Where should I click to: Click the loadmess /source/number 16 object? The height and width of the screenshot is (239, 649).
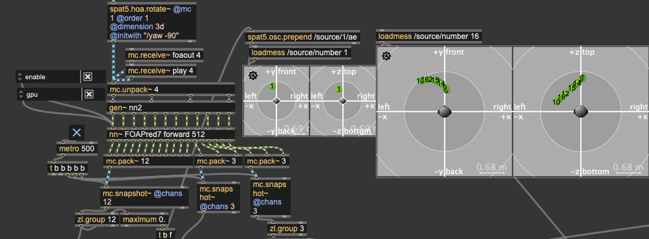pos(429,36)
